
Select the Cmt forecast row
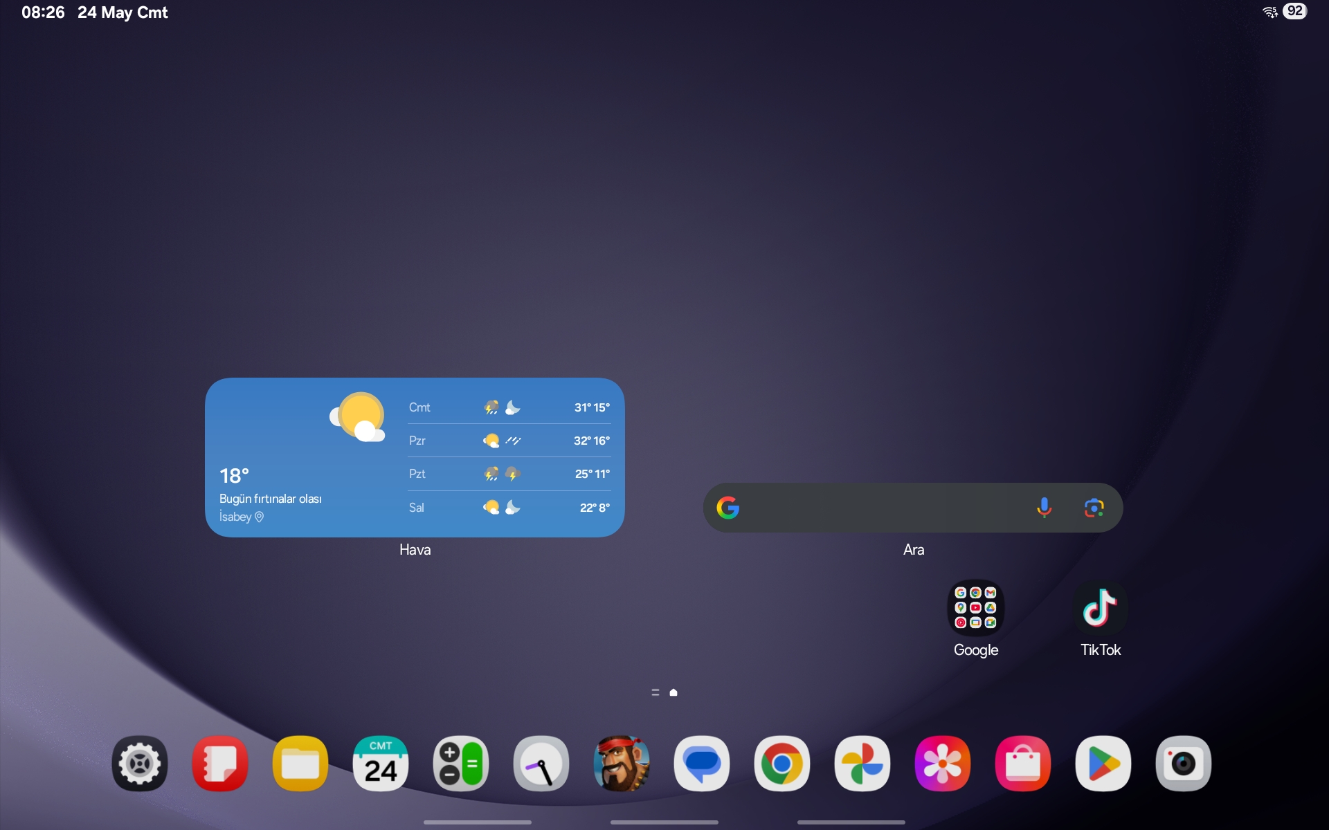coord(509,407)
